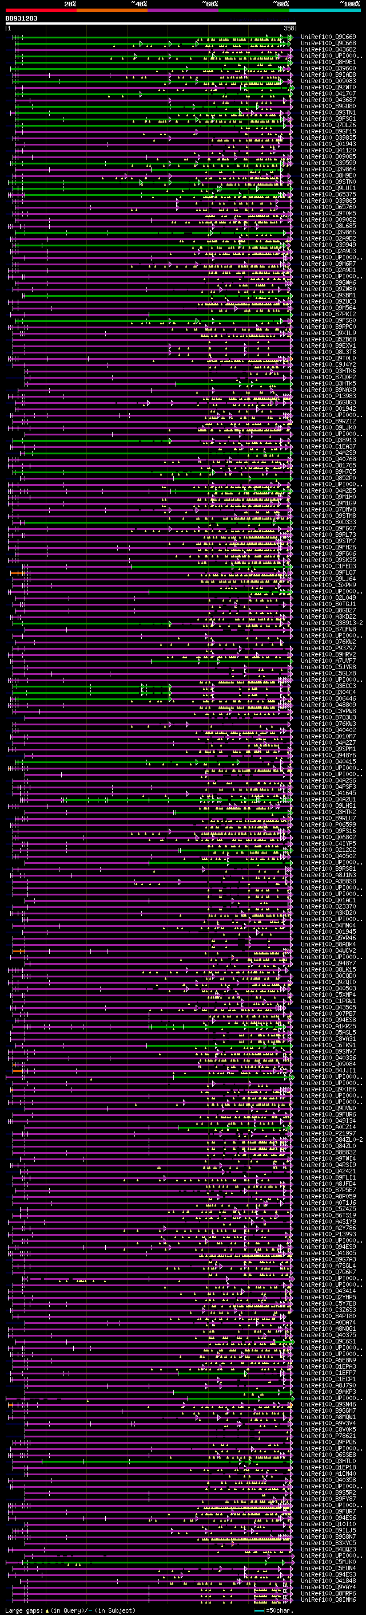Click the cyan ~100% identity legend segment
Screen dimensions: 366x1615
325,11
